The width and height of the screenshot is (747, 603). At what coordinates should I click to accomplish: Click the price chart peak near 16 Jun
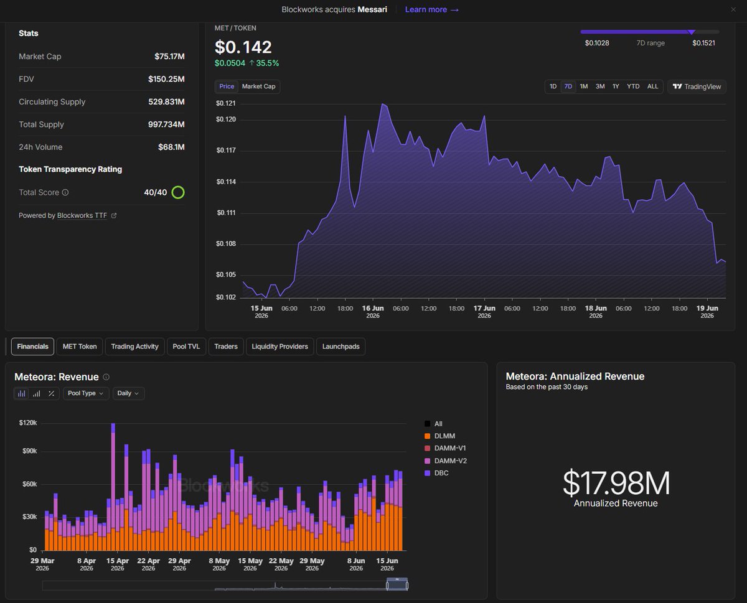(x=383, y=105)
